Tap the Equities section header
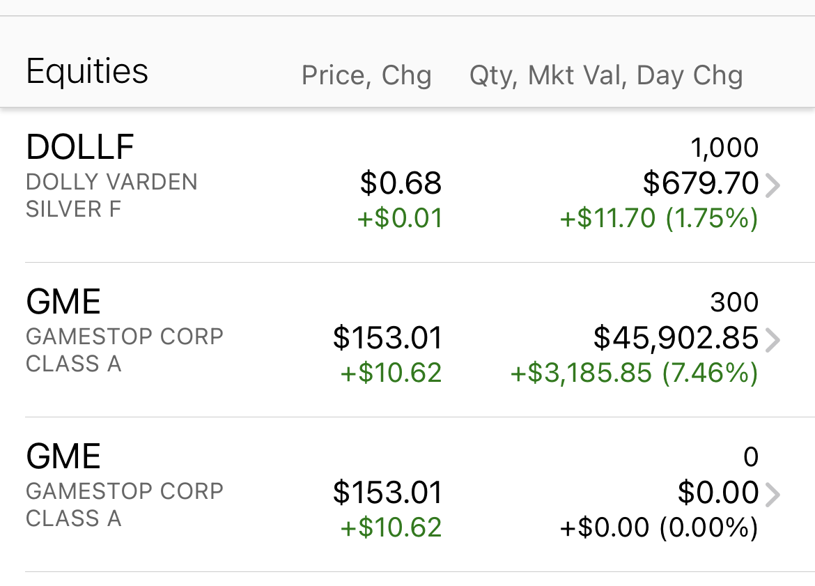The image size is (815, 586). click(x=87, y=70)
